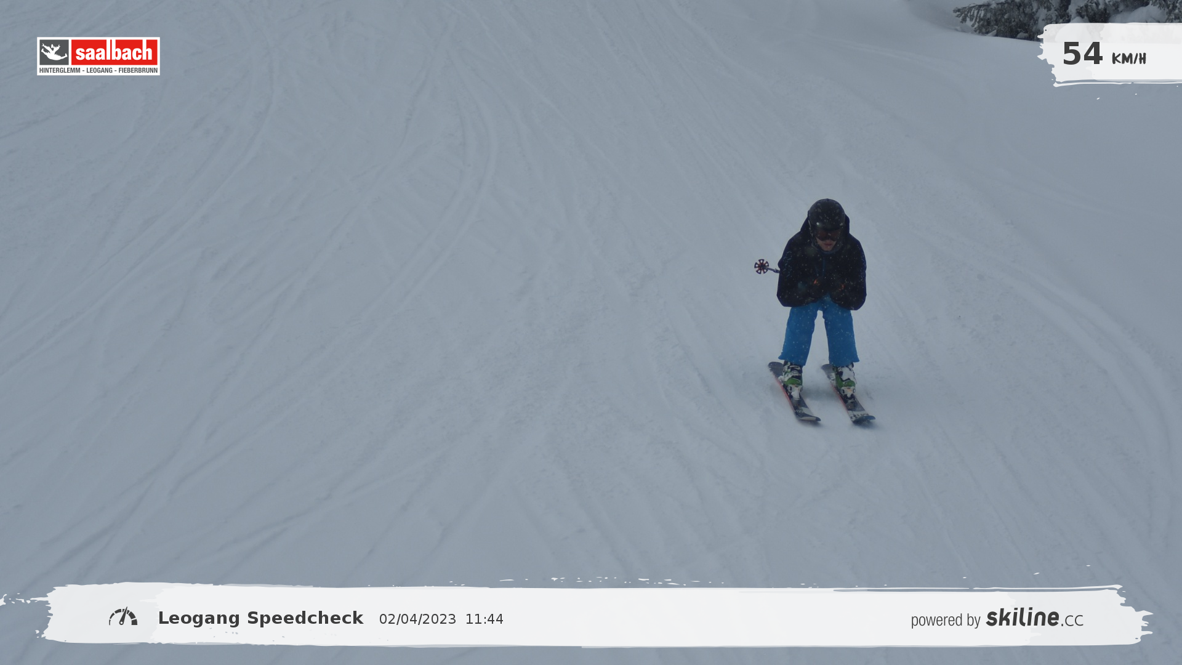Image resolution: width=1182 pixels, height=665 pixels.
Task: Click the 02/04/2023 date text
Action: pyautogui.click(x=417, y=619)
